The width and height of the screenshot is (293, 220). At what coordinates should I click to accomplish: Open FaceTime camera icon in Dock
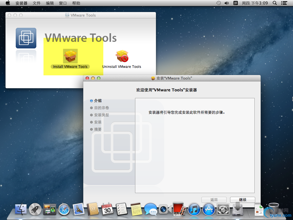(165, 209)
